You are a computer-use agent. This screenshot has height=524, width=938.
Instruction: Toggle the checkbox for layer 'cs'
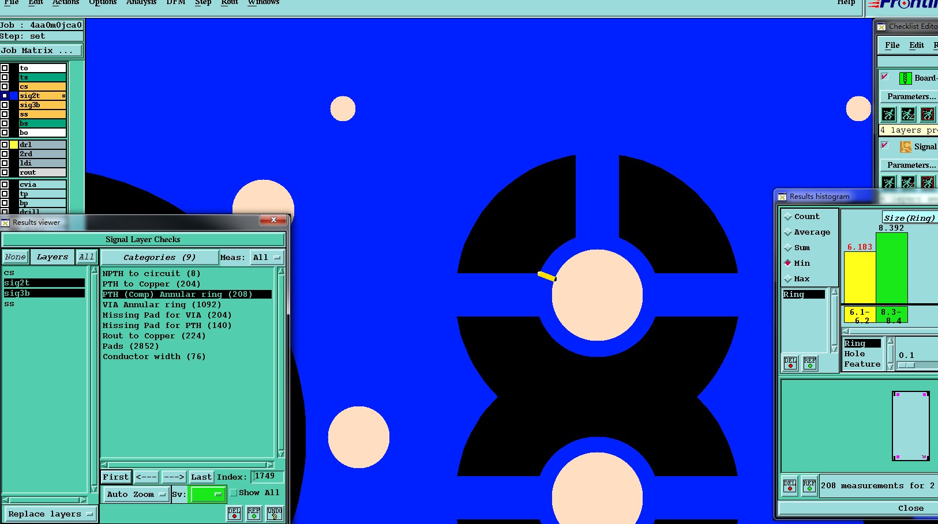click(5, 86)
